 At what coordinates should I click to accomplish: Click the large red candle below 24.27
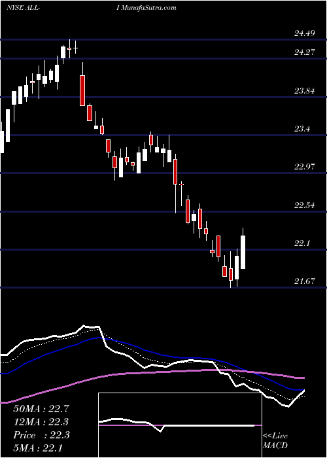coord(82,90)
